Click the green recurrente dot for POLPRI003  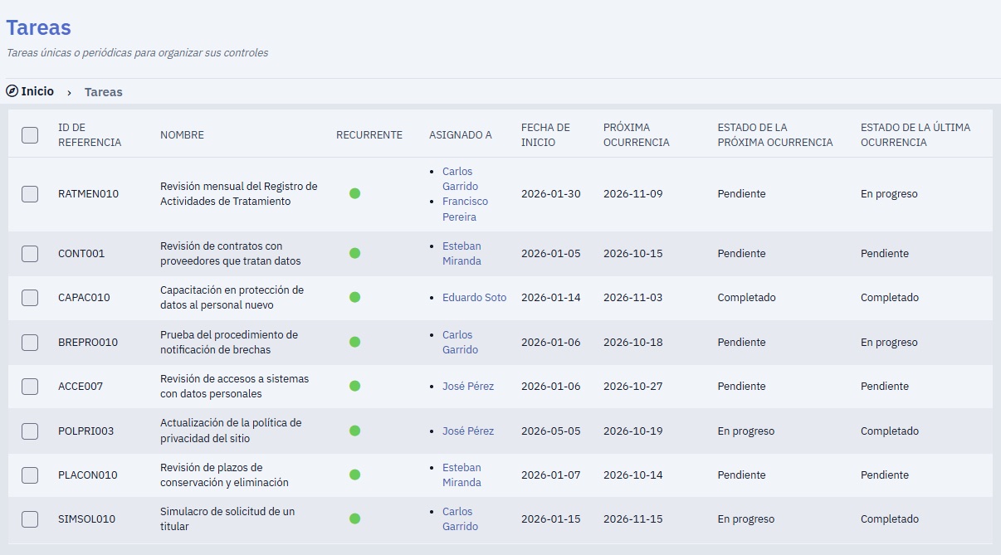coord(355,431)
